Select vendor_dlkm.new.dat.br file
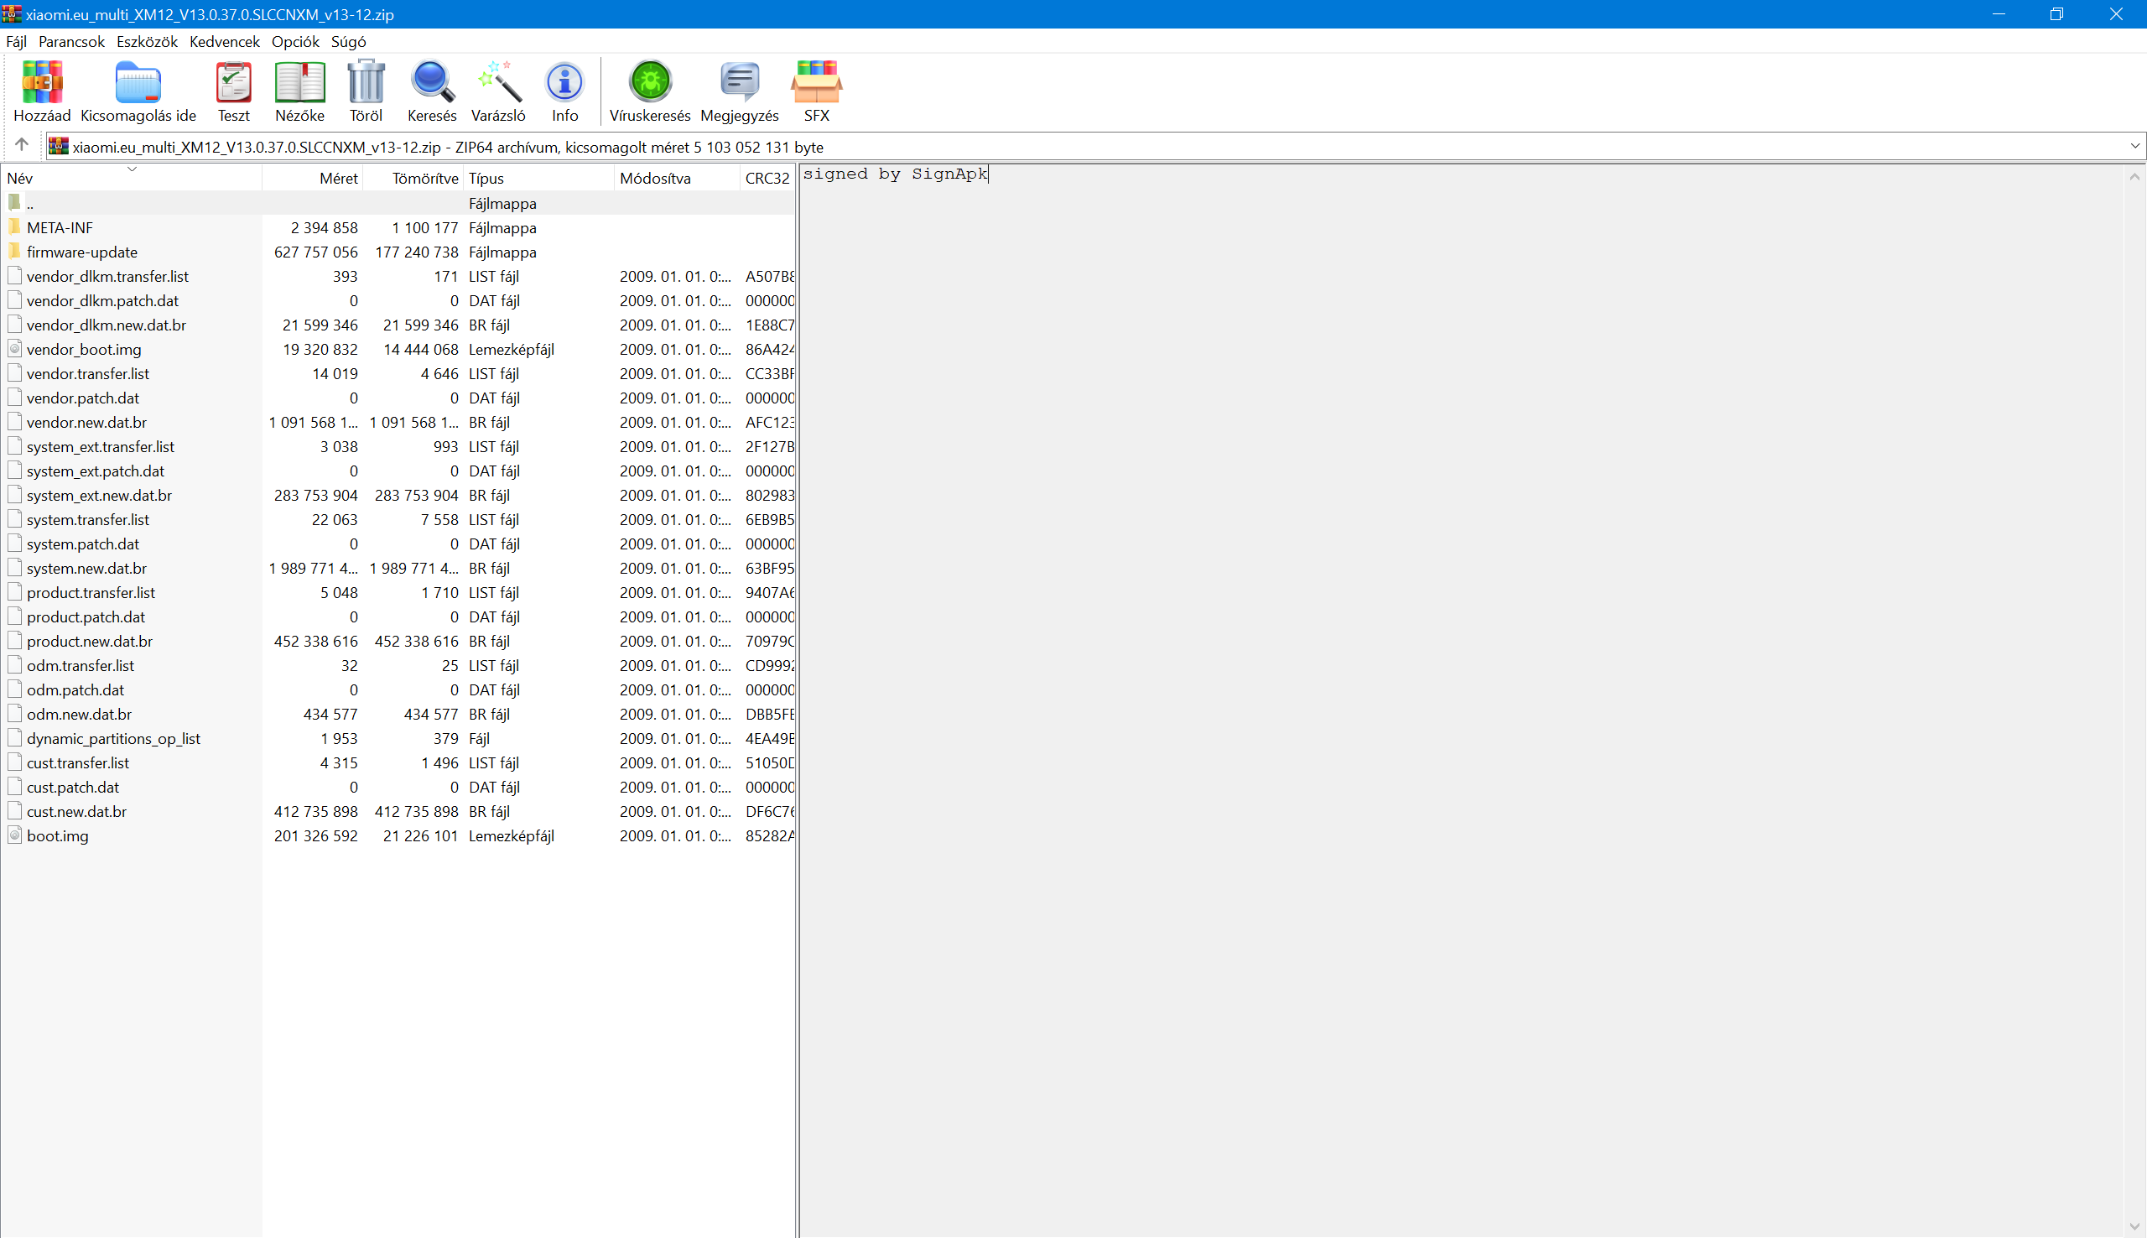Viewport: 2147px width, 1238px height. [x=107, y=325]
